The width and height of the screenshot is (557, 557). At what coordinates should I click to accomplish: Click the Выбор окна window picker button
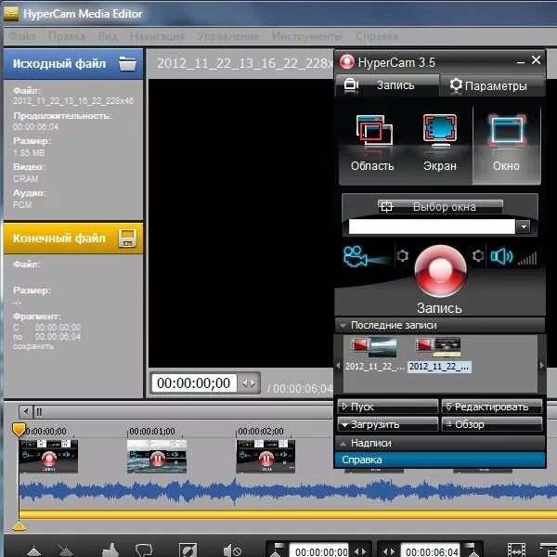(x=440, y=207)
